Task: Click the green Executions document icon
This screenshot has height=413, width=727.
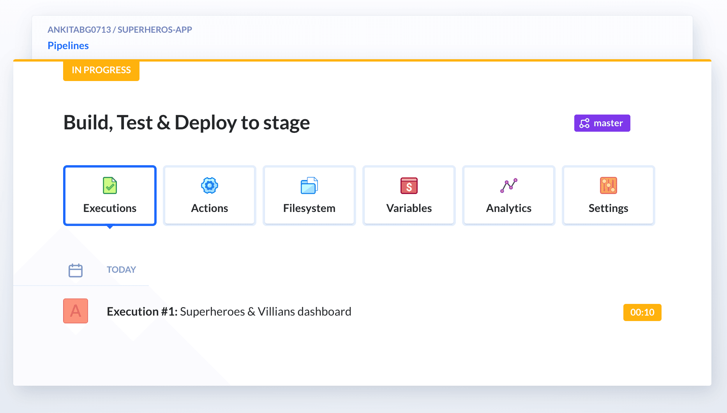Action: click(110, 185)
